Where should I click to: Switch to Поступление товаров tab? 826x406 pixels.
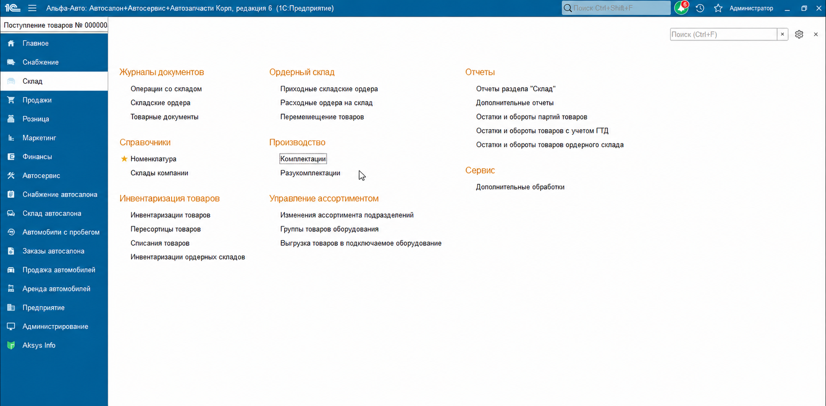tap(54, 25)
